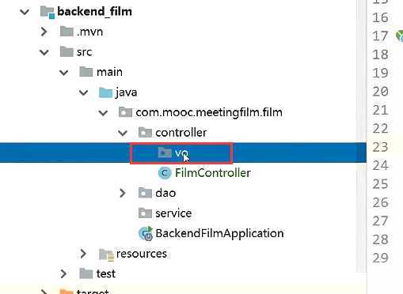The width and height of the screenshot is (403, 294).
Task: Select the vo package icon
Action: pos(165,153)
